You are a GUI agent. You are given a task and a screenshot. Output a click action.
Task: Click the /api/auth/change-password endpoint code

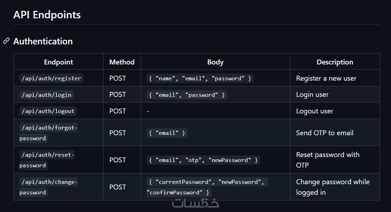(48, 187)
